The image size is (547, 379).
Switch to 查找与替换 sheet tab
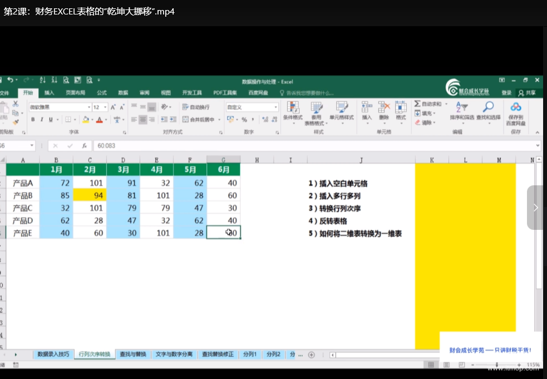tap(133, 354)
